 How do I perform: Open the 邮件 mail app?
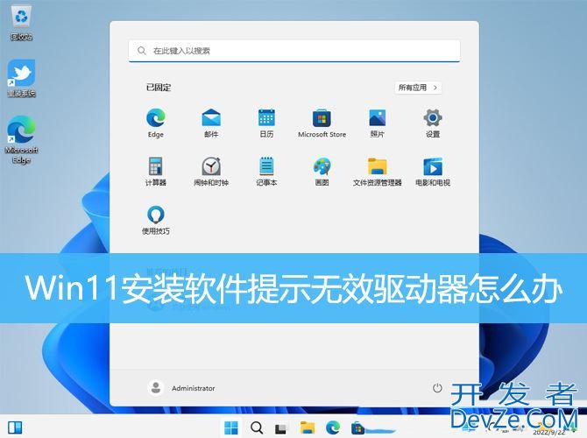pos(211,124)
